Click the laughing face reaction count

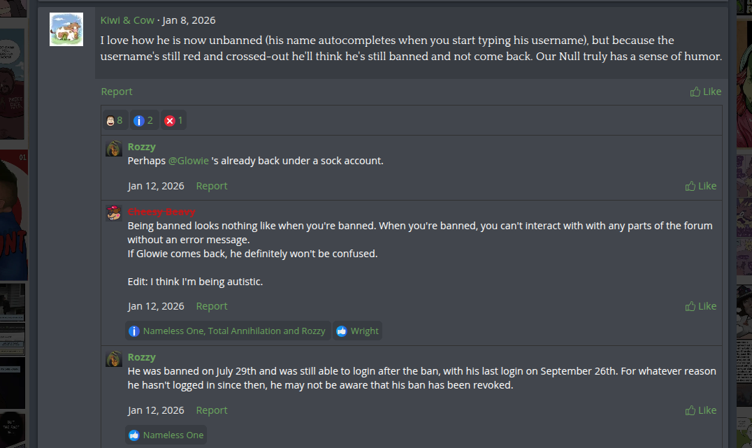coord(115,120)
